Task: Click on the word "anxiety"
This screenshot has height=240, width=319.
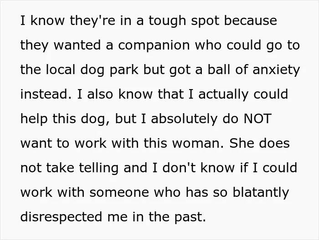Action: [276, 70]
